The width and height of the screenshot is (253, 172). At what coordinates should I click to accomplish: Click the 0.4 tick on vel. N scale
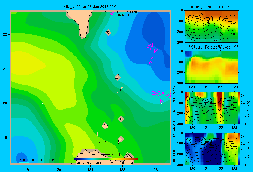[x=243, y=96]
